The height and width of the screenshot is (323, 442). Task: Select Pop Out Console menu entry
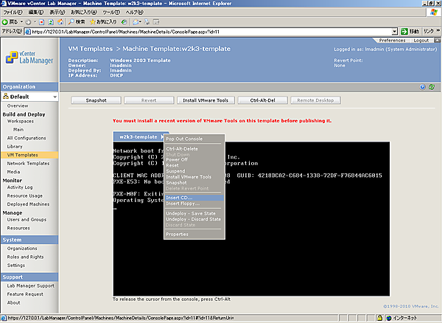pyautogui.click(x=184, y=139)
